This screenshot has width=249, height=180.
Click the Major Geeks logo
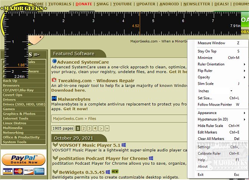(24, 8)
